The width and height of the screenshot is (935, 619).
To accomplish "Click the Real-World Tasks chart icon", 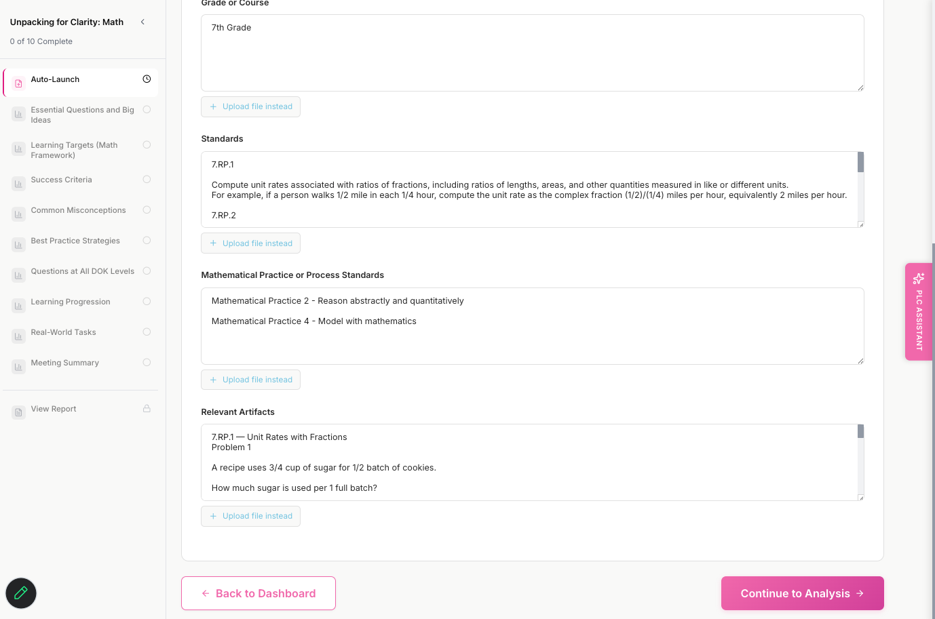I will [19, 336].
